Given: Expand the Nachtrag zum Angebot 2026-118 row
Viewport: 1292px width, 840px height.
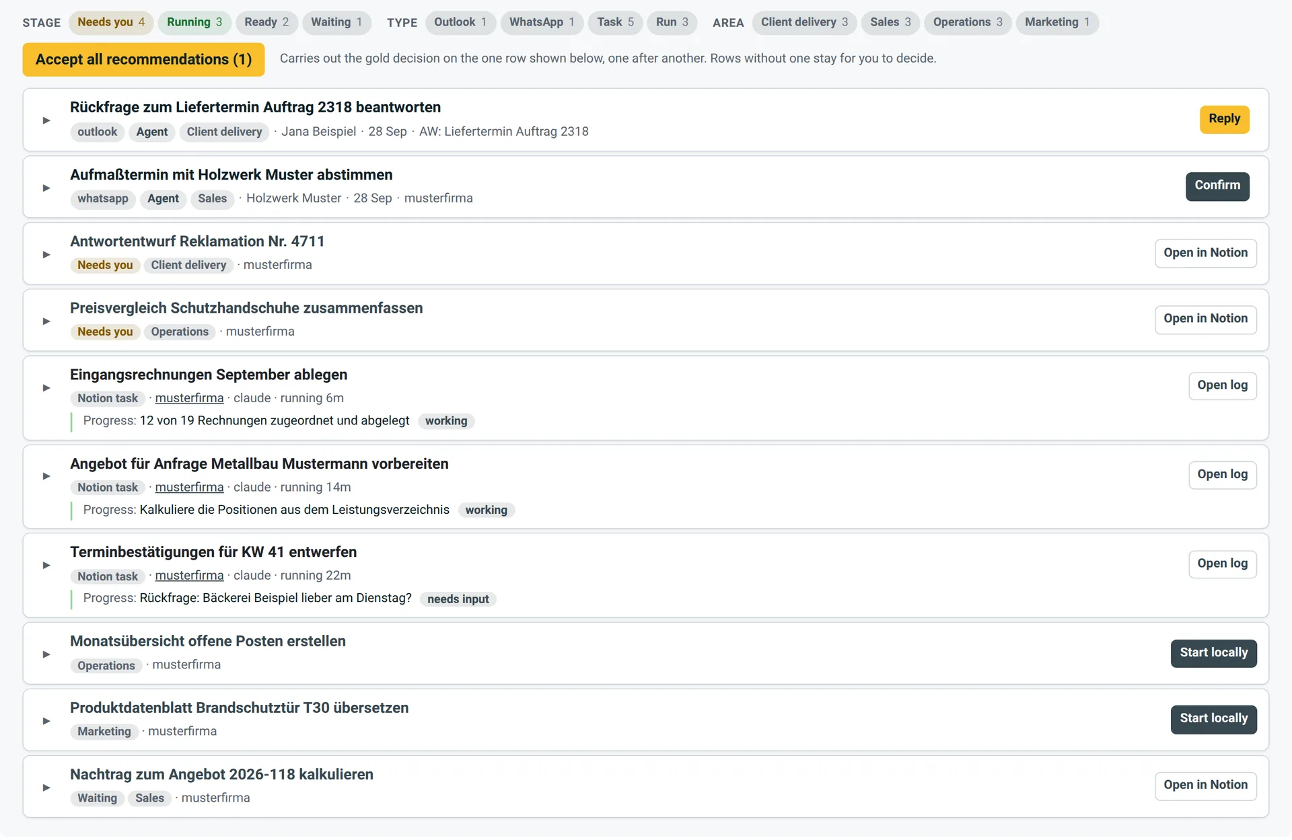Looking at the screenshot, I should [46, 787].
